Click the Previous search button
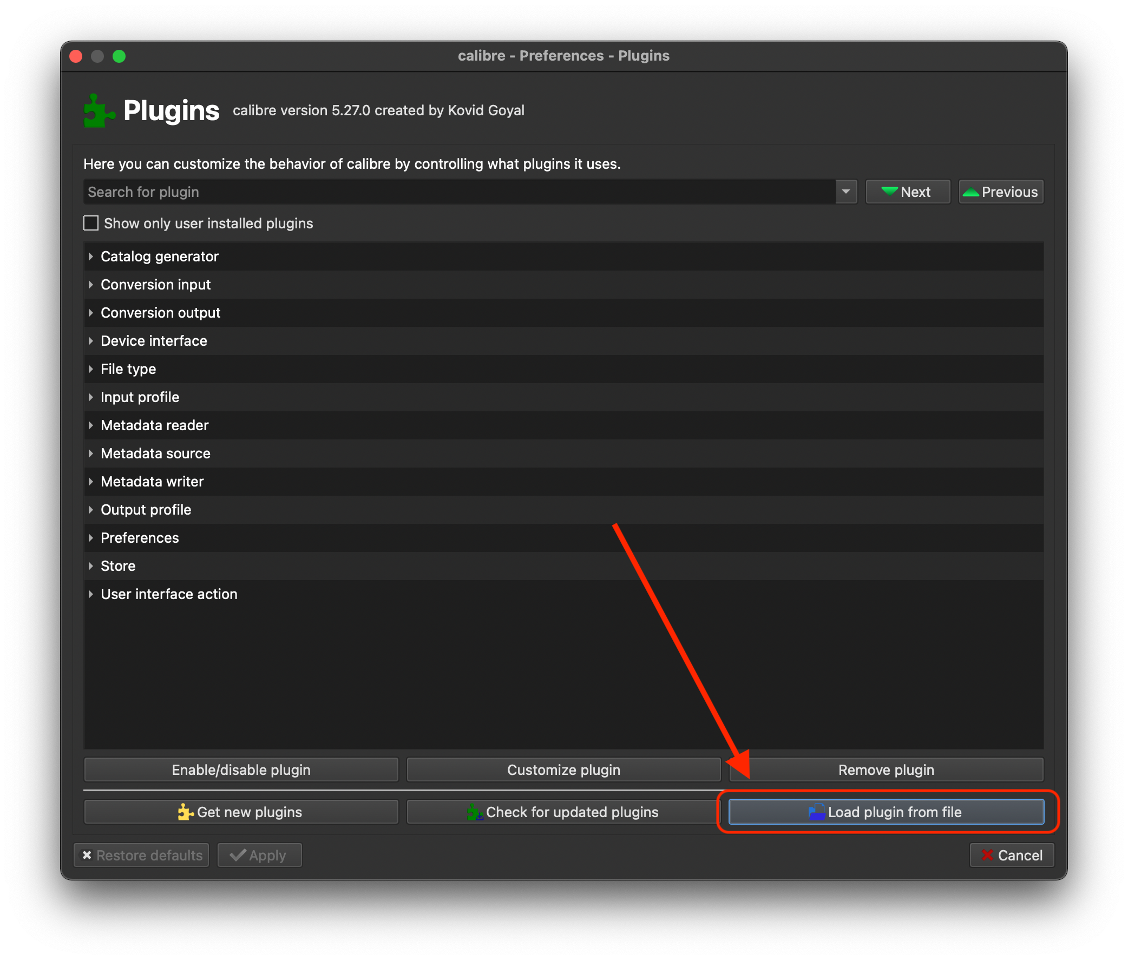 (1001, 192)
